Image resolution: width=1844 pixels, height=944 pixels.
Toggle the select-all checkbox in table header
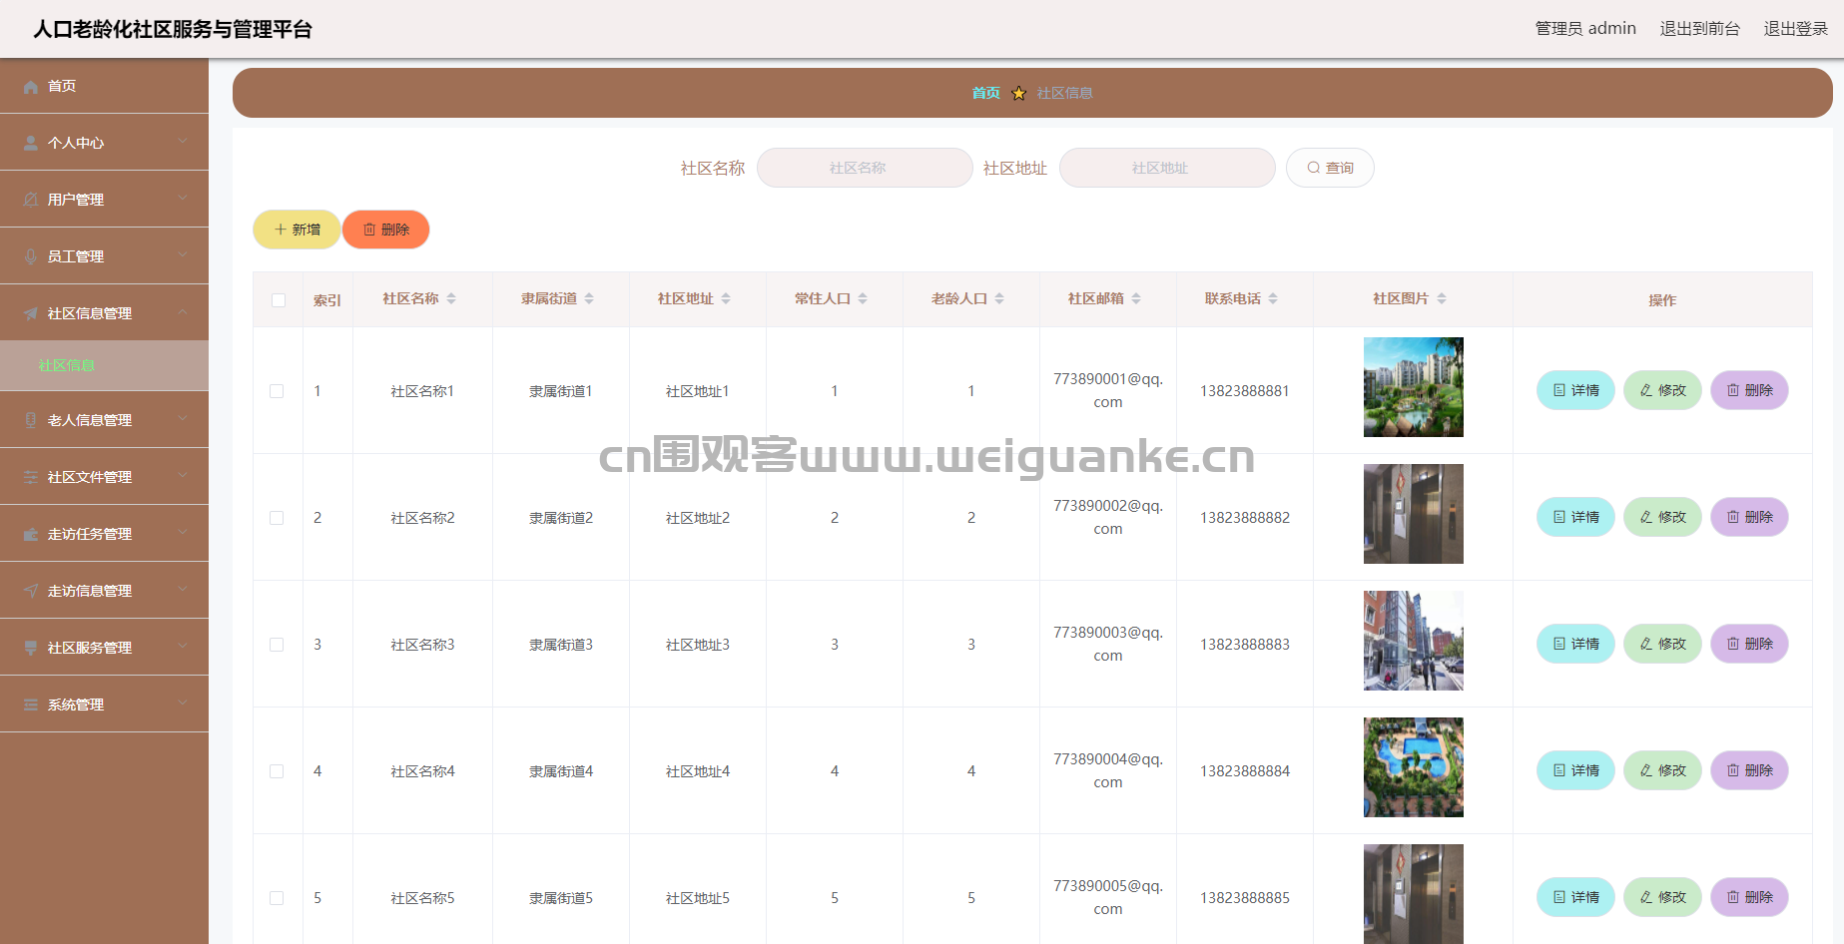coord(279,300)
